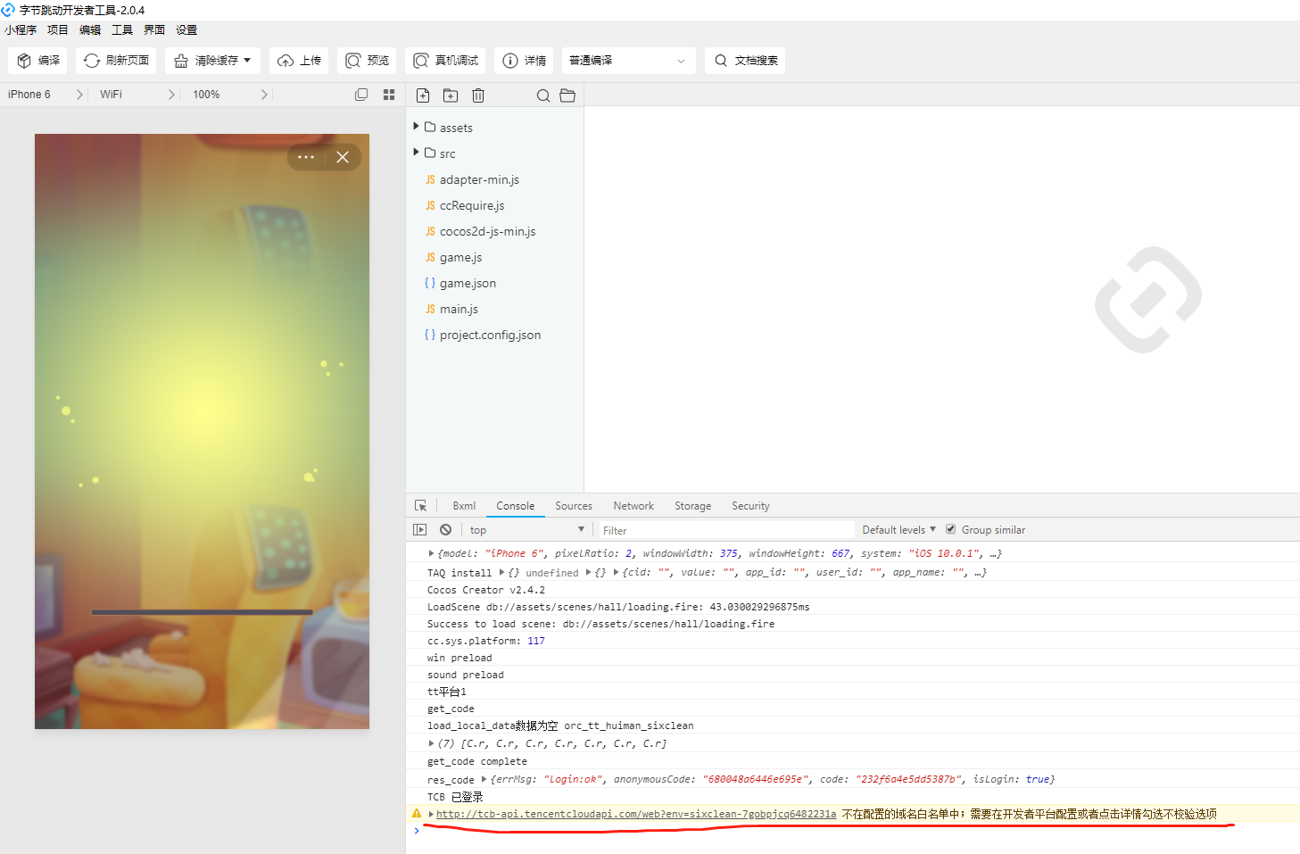Image resolution: width=1300 pixels, height=854 pixels.
Task: Click the 'TCB 已登录' log line
Action: (455, 797)
